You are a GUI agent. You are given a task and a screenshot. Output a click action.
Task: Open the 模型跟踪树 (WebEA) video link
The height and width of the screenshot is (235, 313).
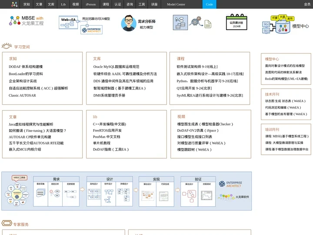click(x=194, y=149)
